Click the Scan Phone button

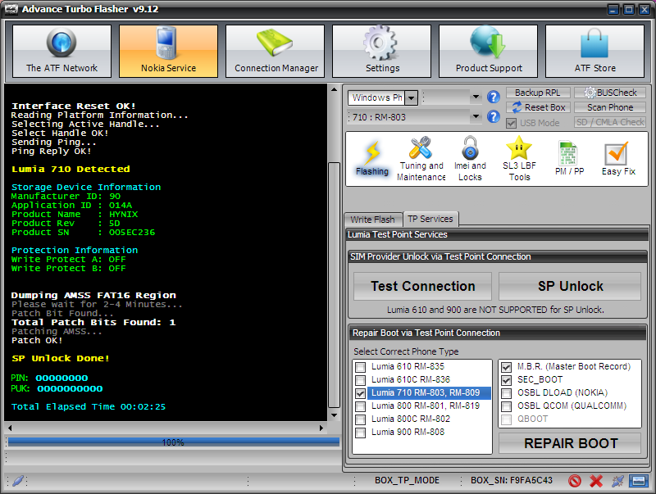pos(610,107)
